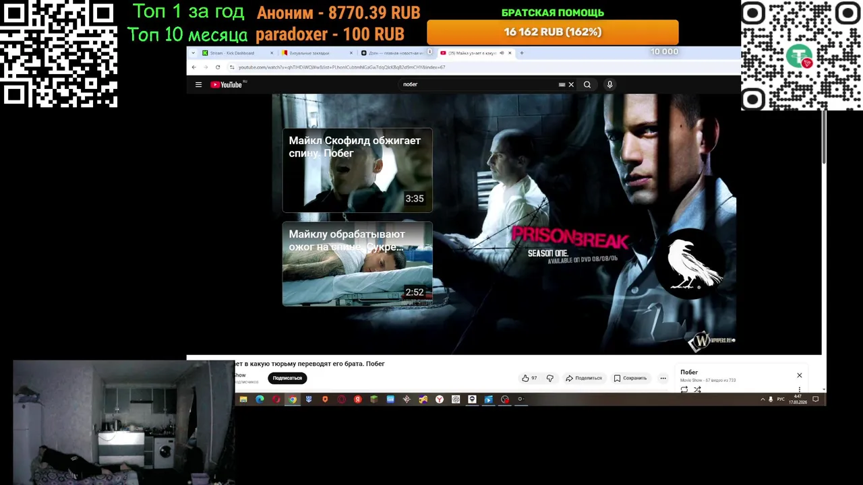Run the YouTube search magnifier button
The width and height of the screenshot is (863, 485).
click(x=587, y=85)
